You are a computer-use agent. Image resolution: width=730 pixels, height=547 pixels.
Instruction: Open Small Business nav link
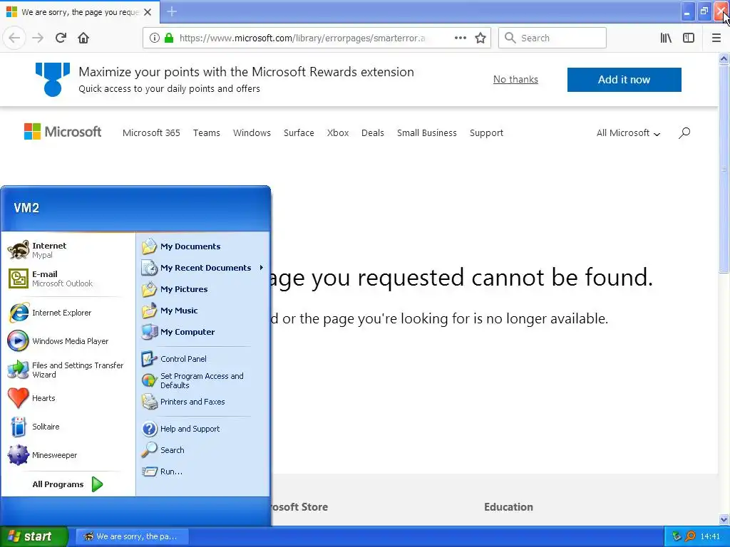point(427,133)
